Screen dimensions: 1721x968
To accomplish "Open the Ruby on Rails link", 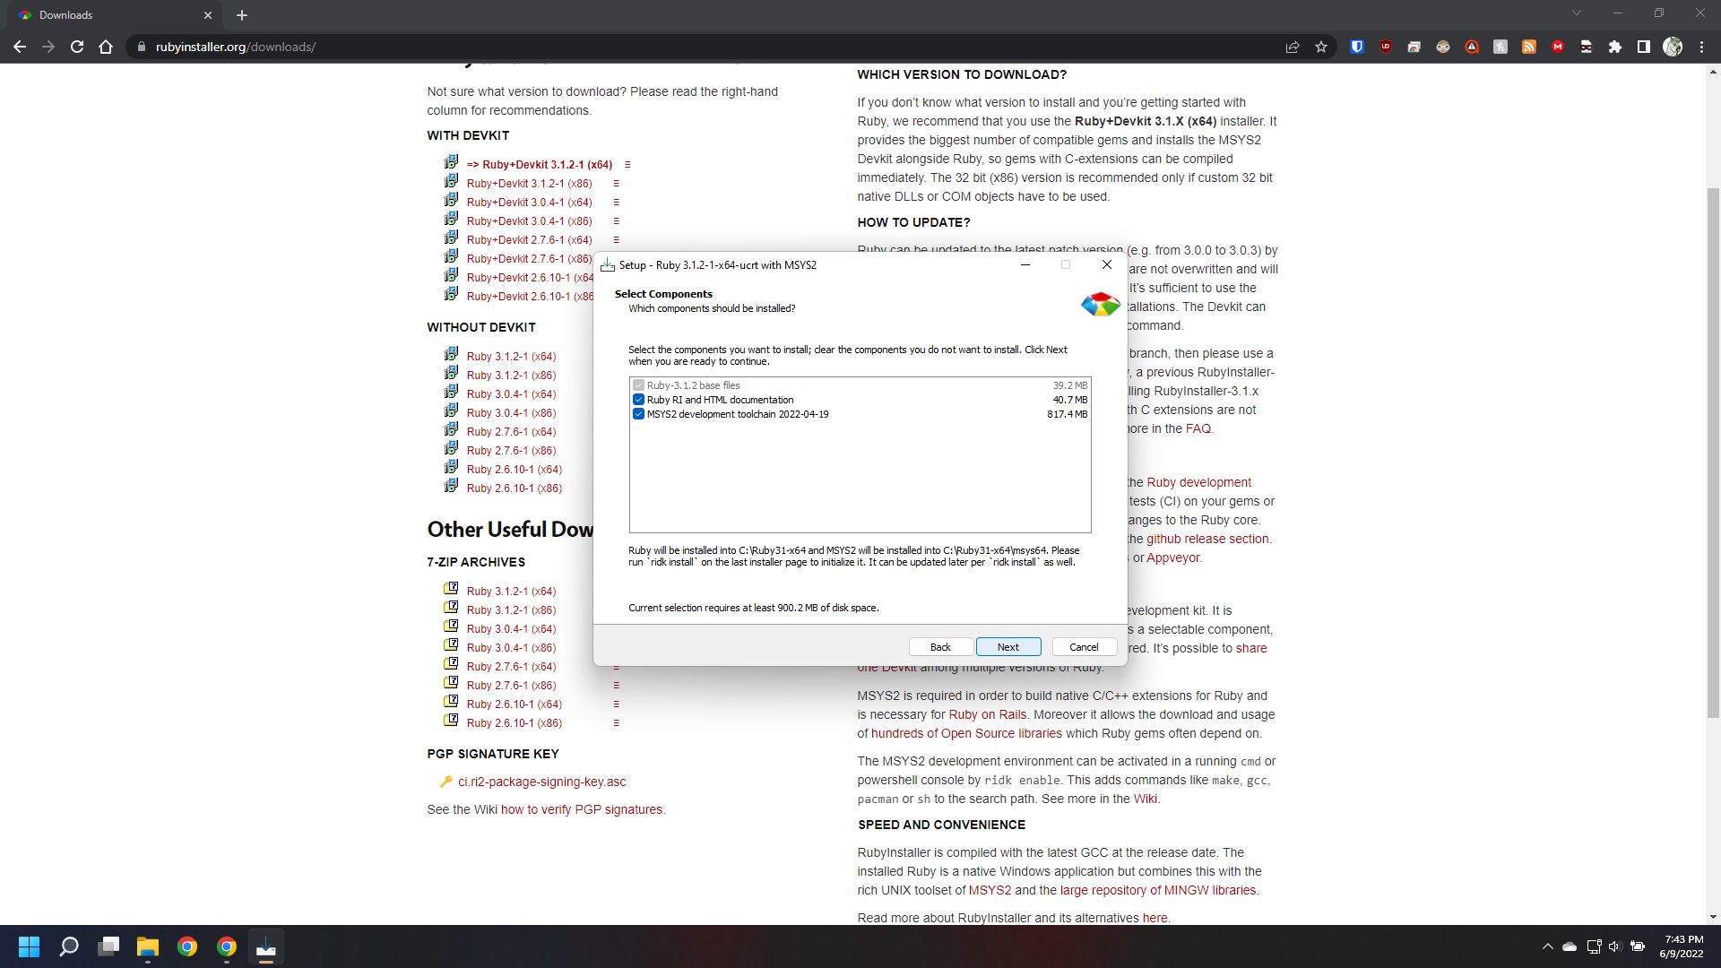I will coord(988,715).
